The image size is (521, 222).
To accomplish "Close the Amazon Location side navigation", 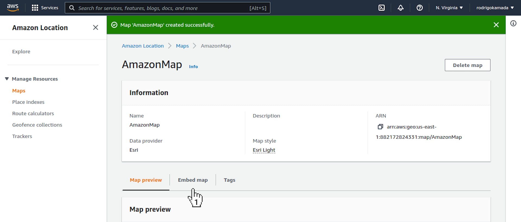I will (x=96, y=27).
